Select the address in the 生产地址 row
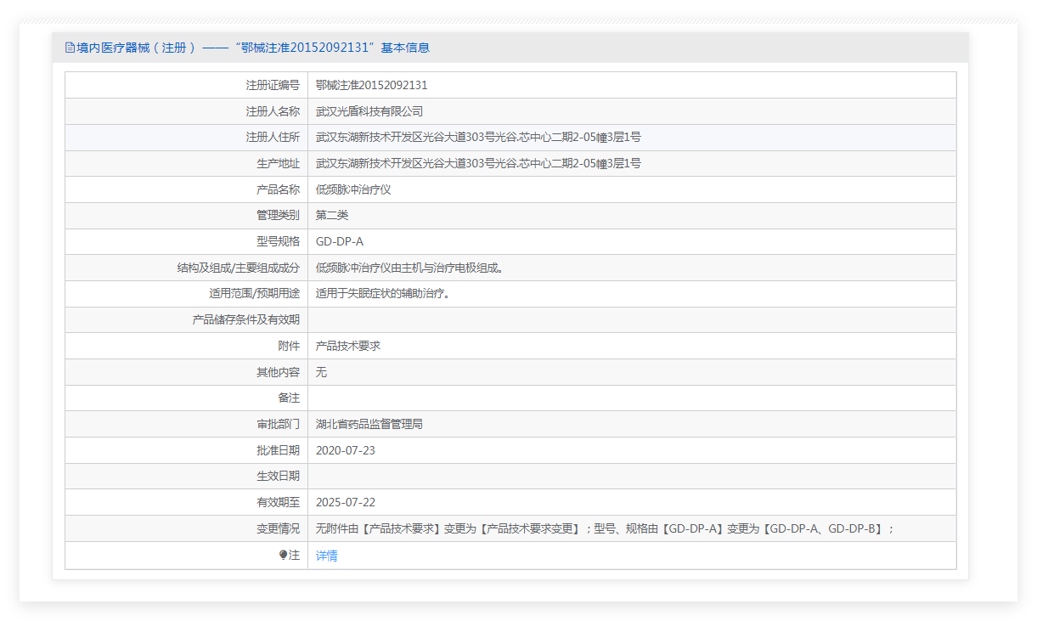Viewport: 1037px width, 621px height. point(478,163)
